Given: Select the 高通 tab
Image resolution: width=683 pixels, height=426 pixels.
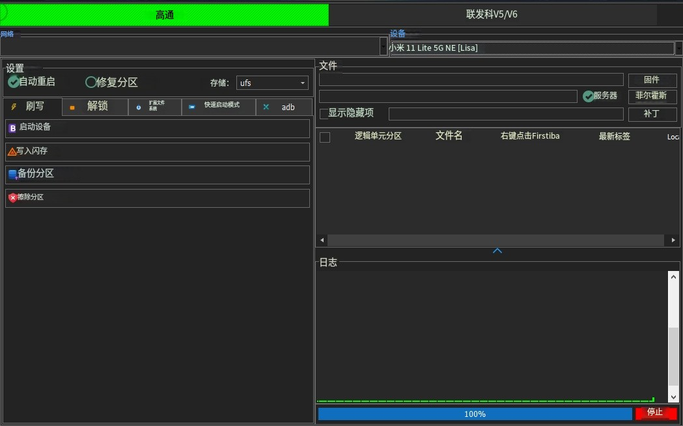Looking at the screenshot, I should point(165,14).
